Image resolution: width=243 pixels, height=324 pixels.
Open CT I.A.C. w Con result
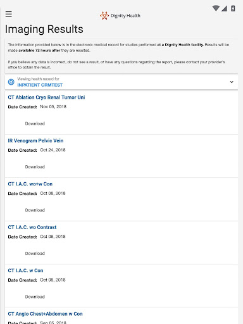25,270
